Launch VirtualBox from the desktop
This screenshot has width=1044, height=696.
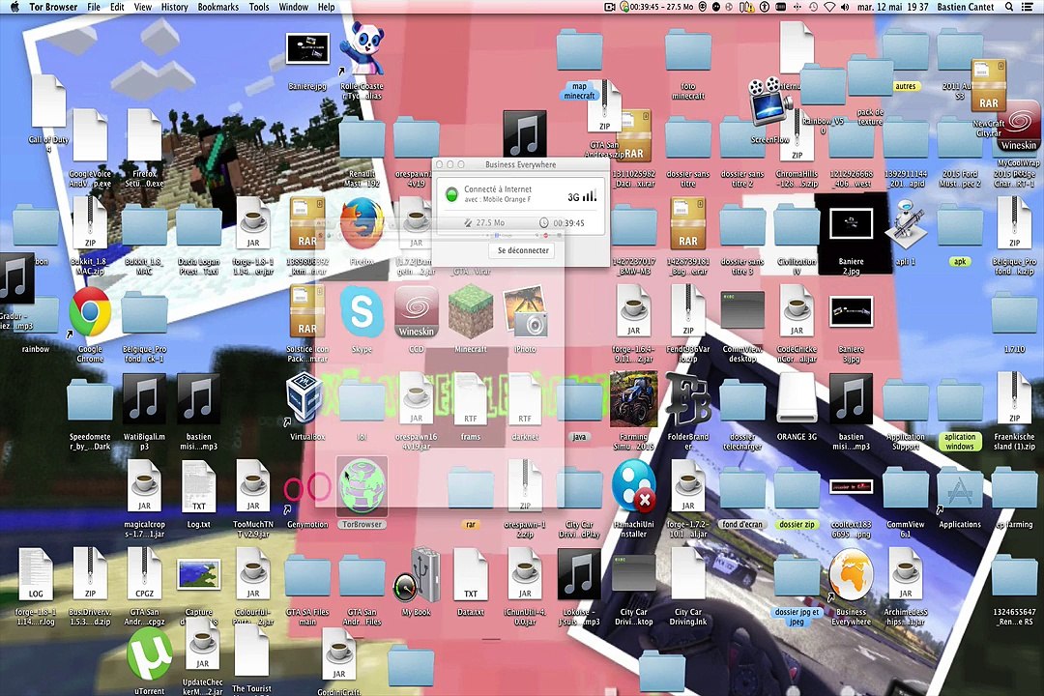(x=304, y=398)
